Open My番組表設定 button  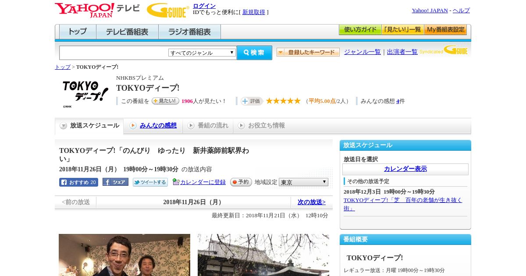pos(445,30)
